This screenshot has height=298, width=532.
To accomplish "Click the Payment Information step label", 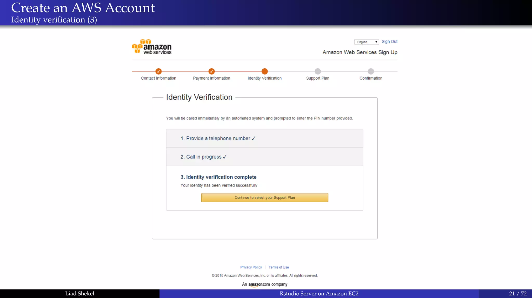I will click(211, 78).
